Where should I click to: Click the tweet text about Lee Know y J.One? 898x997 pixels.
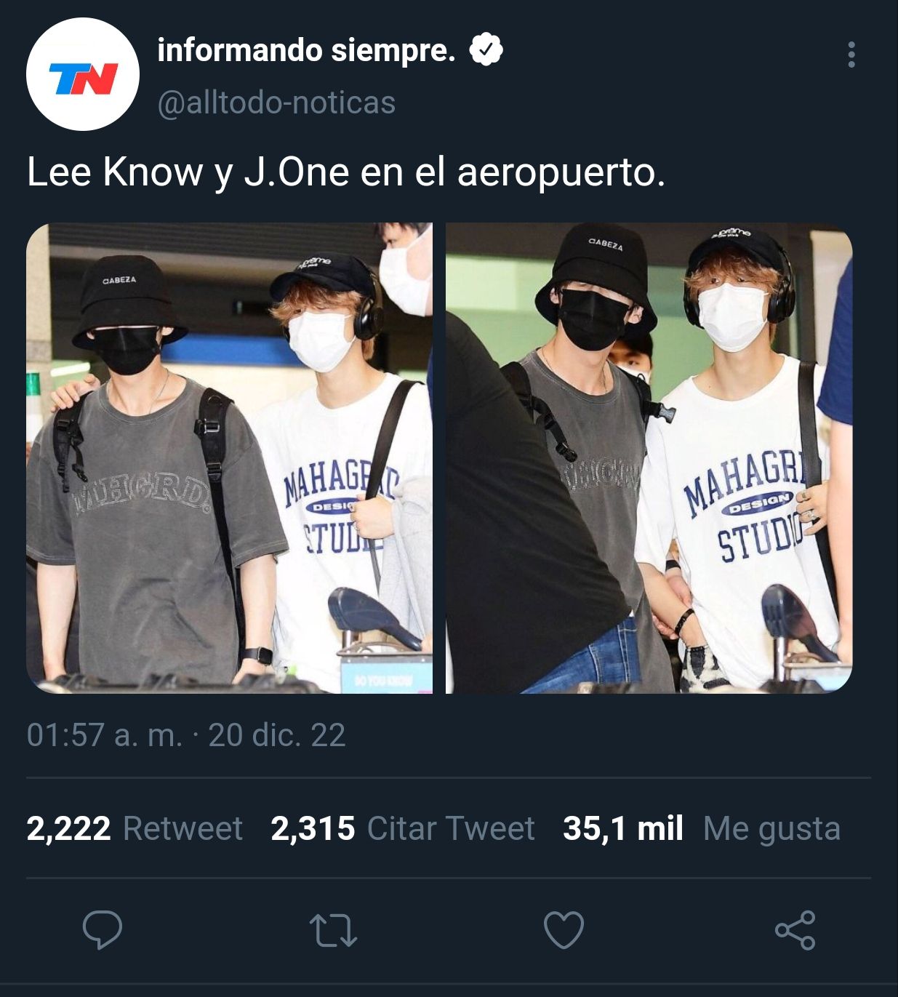point(346,173)
